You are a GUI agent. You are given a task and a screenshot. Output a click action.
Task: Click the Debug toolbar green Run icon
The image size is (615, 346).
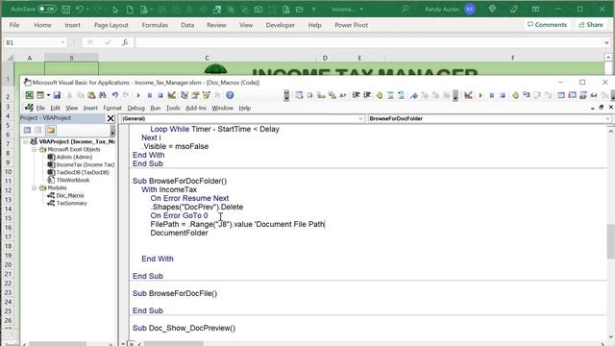click(x=480, y=95)
